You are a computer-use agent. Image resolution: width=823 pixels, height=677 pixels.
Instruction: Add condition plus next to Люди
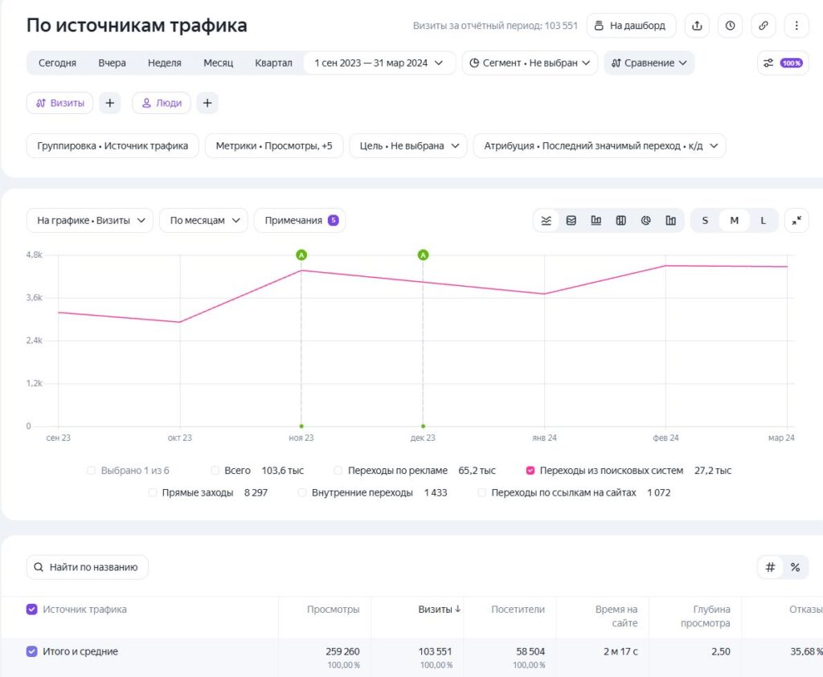(207, 103)
